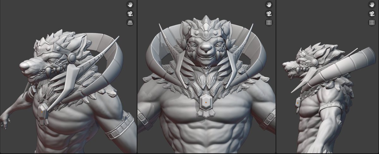Viewport: 379px width, 154px height.
Task: Toggle orthographic grid icon in the side profile viewport
Action: coord(372,22)
